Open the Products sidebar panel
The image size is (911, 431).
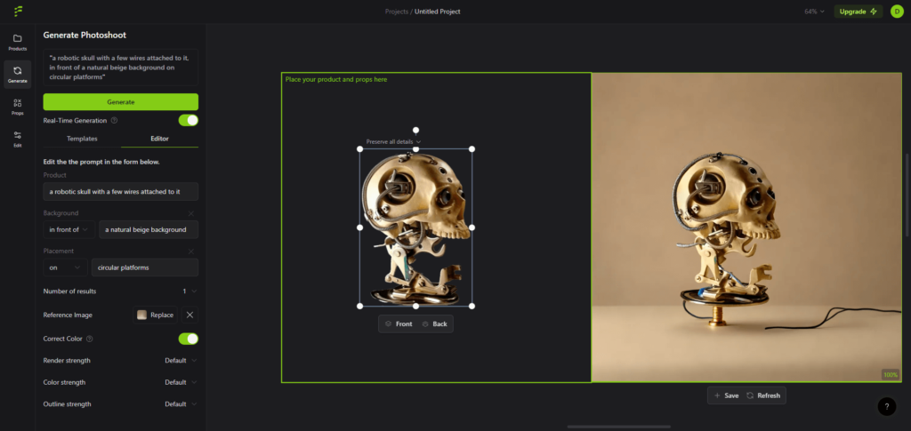pyautogui.click(x=18, y=43)
